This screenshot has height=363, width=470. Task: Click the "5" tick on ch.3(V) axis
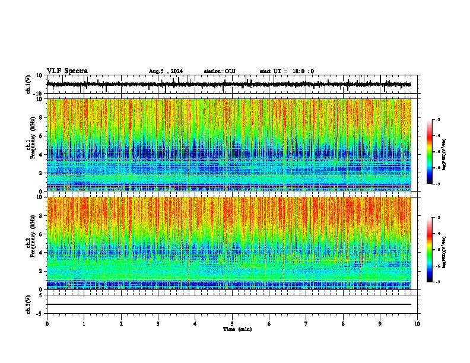(41, 295)
